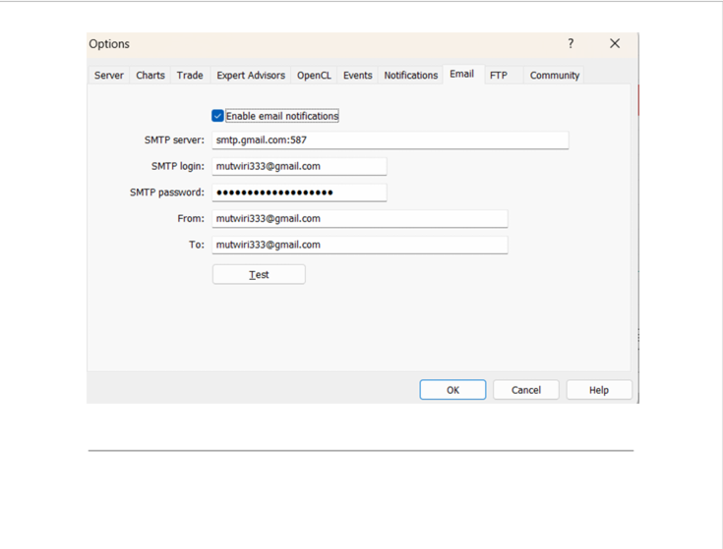Select the Email tab
The height and width of the screenshot is (549, 723).
[461, 74]
